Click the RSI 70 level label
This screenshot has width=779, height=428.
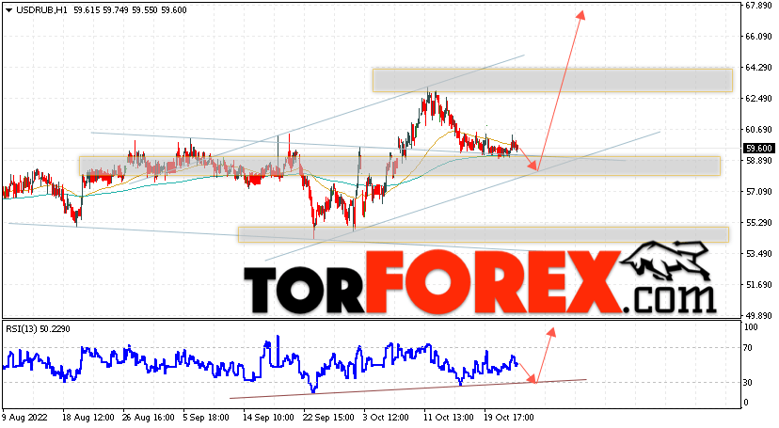coord(748,347)
